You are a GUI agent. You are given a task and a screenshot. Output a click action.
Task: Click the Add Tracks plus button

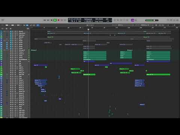[2, 29]
